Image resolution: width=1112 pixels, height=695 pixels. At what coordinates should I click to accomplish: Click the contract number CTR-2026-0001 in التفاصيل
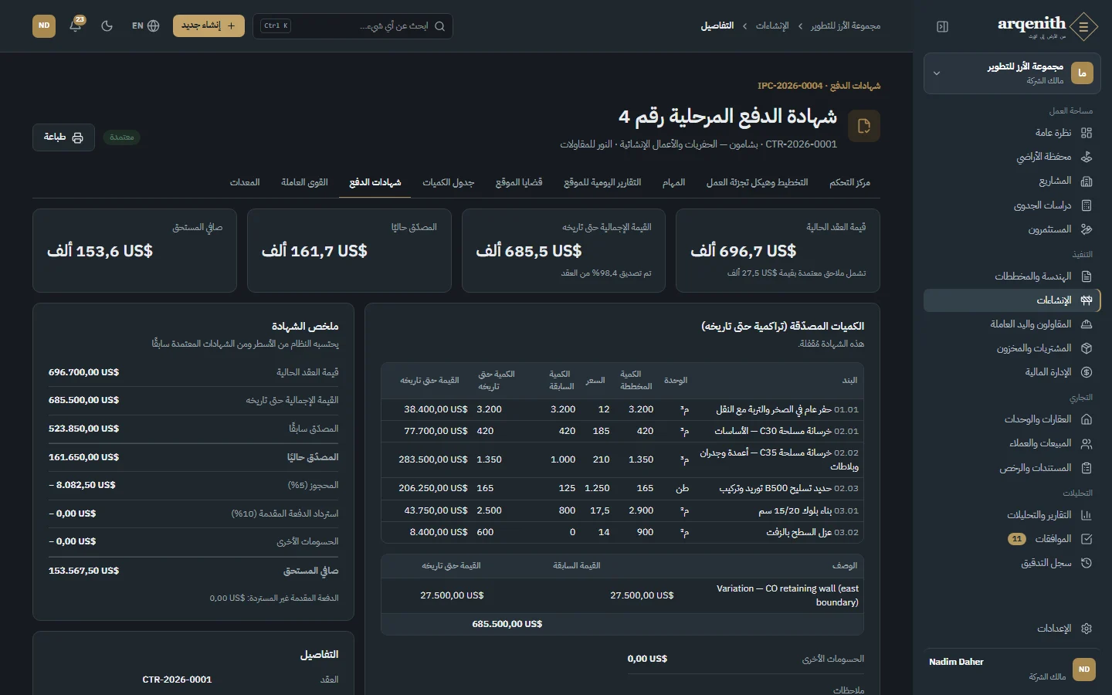177,680
